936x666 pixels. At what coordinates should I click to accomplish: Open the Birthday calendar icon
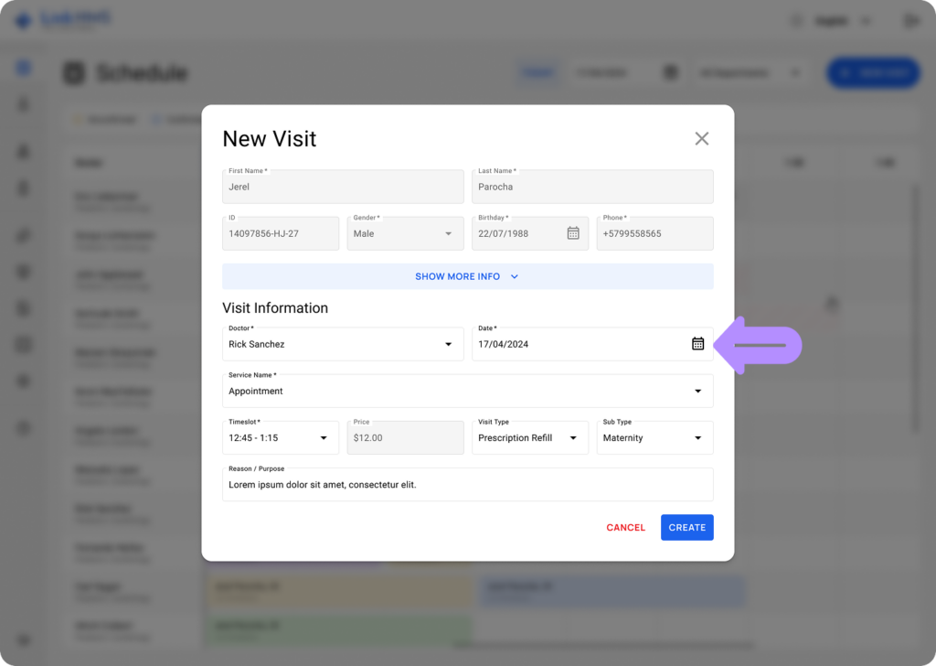(x=573, y=233)
